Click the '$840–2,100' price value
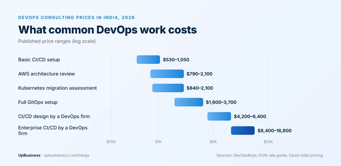The width and height of the screenshot is (341, 166). coord(200,88)
